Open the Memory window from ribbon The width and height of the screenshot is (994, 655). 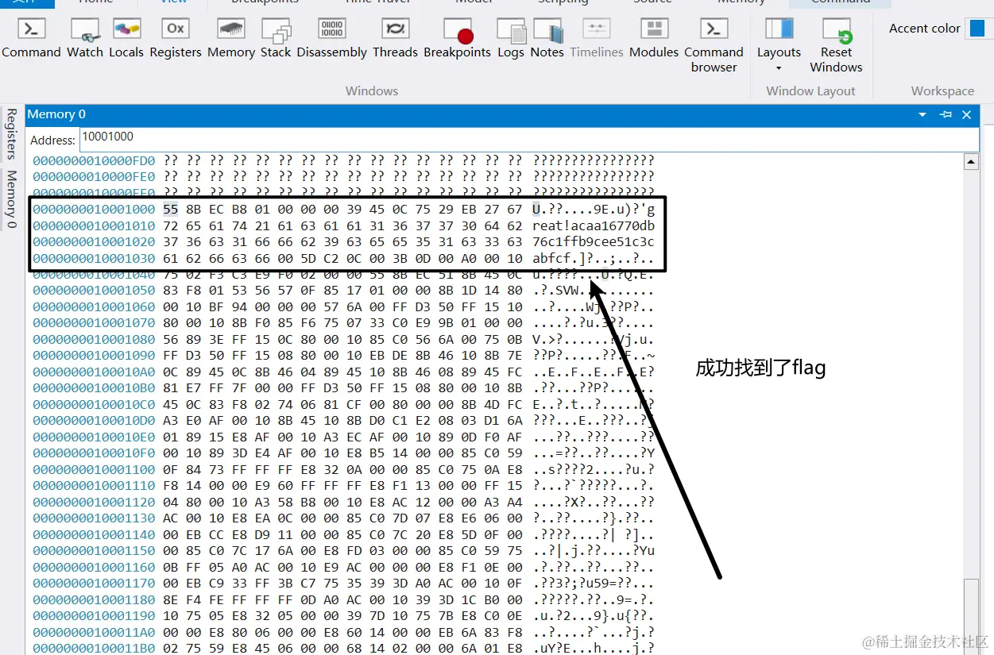(231, 38)
